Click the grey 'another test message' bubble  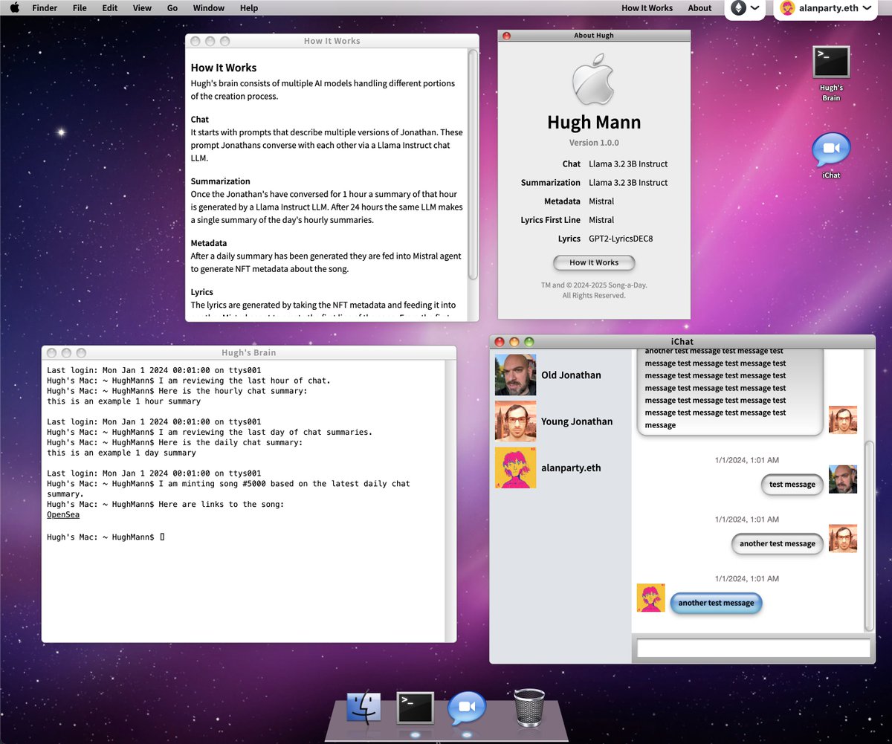click(x=778, y=543)
